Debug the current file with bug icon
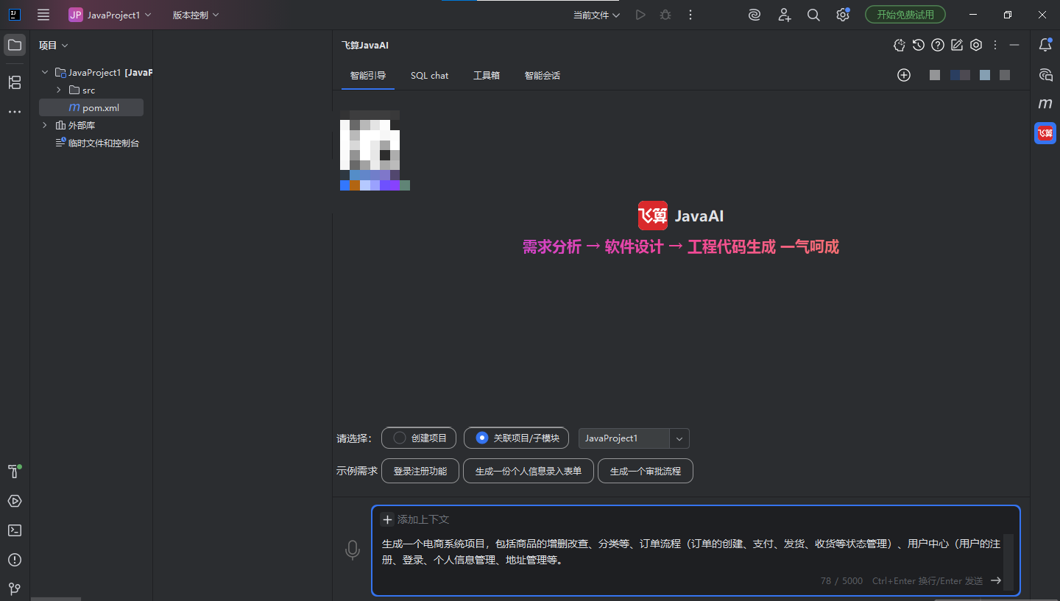 665,15
